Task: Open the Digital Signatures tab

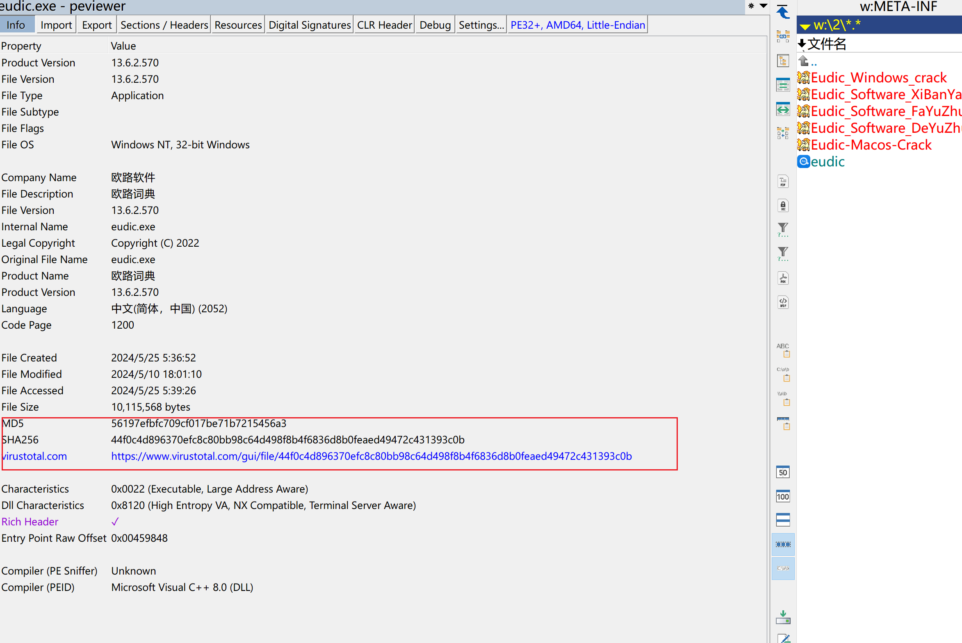Action: 310,25
